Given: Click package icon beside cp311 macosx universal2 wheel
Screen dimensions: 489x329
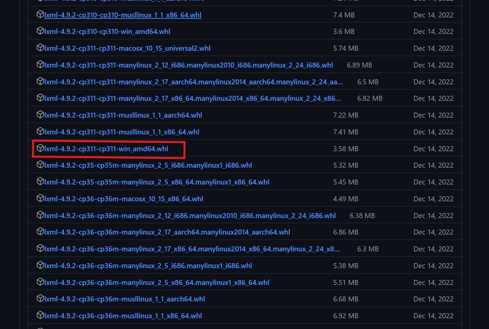Looking at the screenshot, I should point(40,48).
